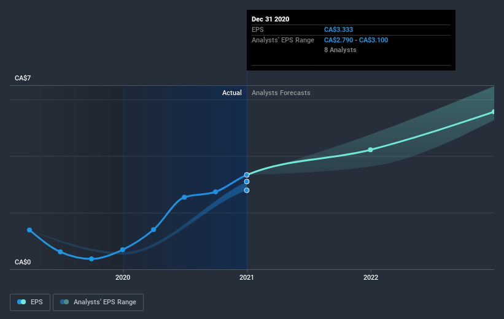Screen dimensions: 504x319
Task: Click the CA$3.333 EPS value in tooltip
Action: tap(338, 29)
